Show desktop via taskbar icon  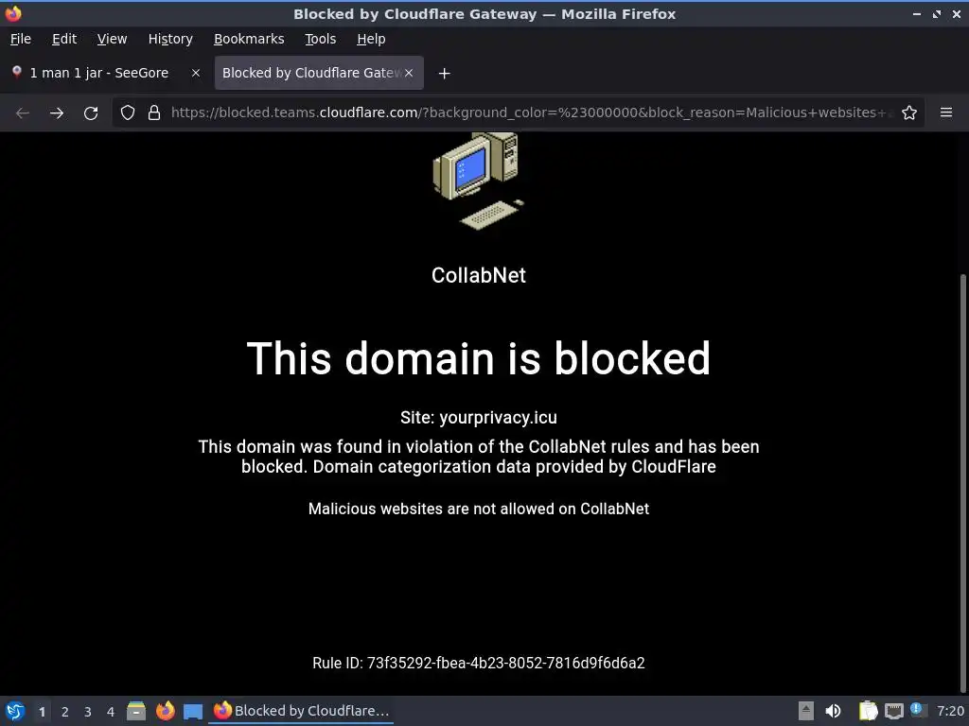[193, 712]
